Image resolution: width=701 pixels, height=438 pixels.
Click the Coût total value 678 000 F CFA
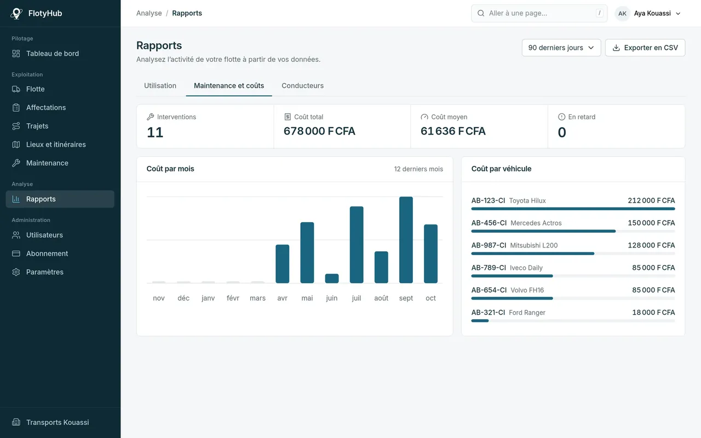coord(319,131)
